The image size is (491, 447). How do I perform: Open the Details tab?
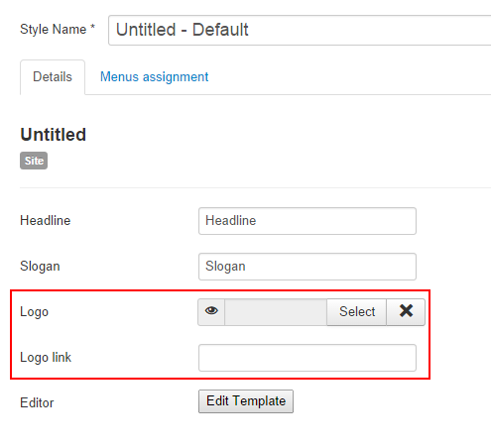coord(53,77)
